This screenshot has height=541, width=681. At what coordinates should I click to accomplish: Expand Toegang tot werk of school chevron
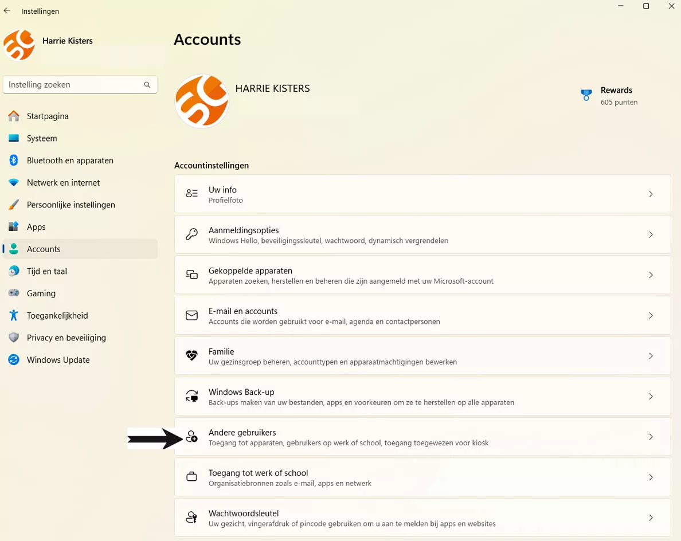point(651,477)
